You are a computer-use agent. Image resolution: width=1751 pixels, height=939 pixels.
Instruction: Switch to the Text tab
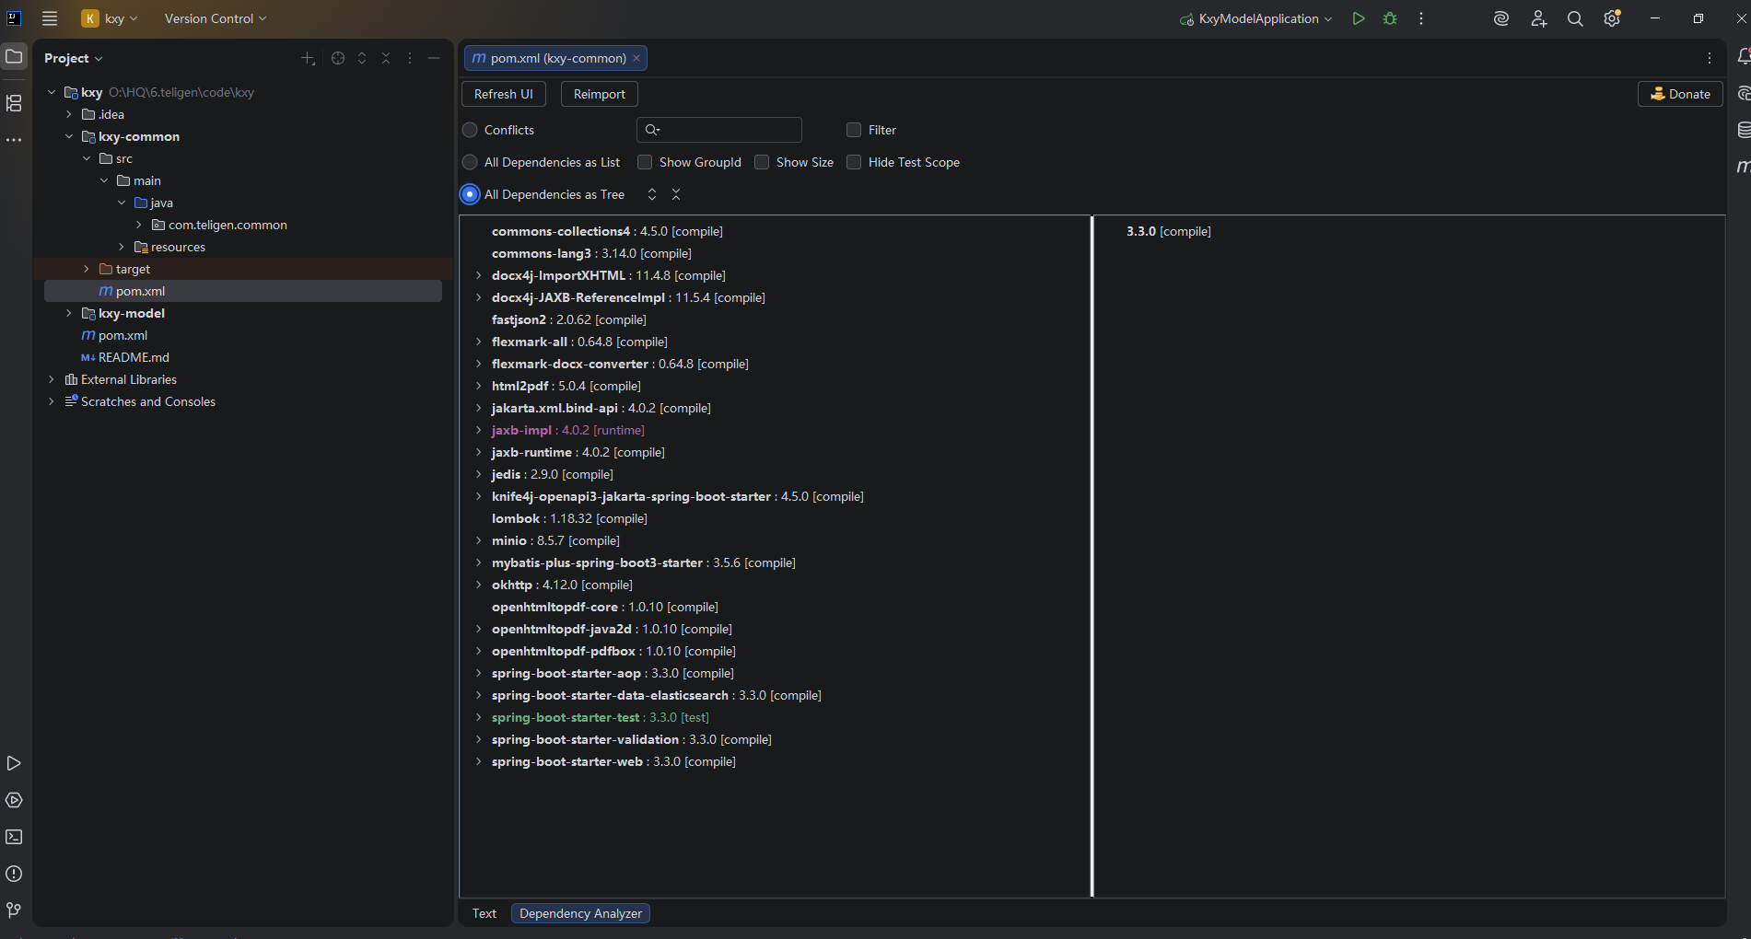click(484, 913)
